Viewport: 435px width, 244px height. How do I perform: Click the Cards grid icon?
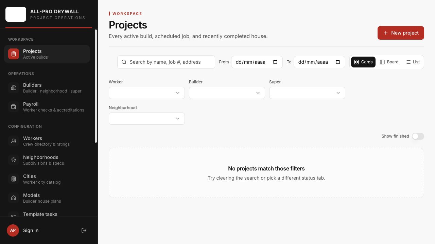click(x=356, y=62)
